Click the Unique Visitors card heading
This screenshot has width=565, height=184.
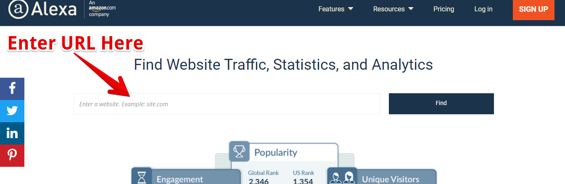click(391, 179)
